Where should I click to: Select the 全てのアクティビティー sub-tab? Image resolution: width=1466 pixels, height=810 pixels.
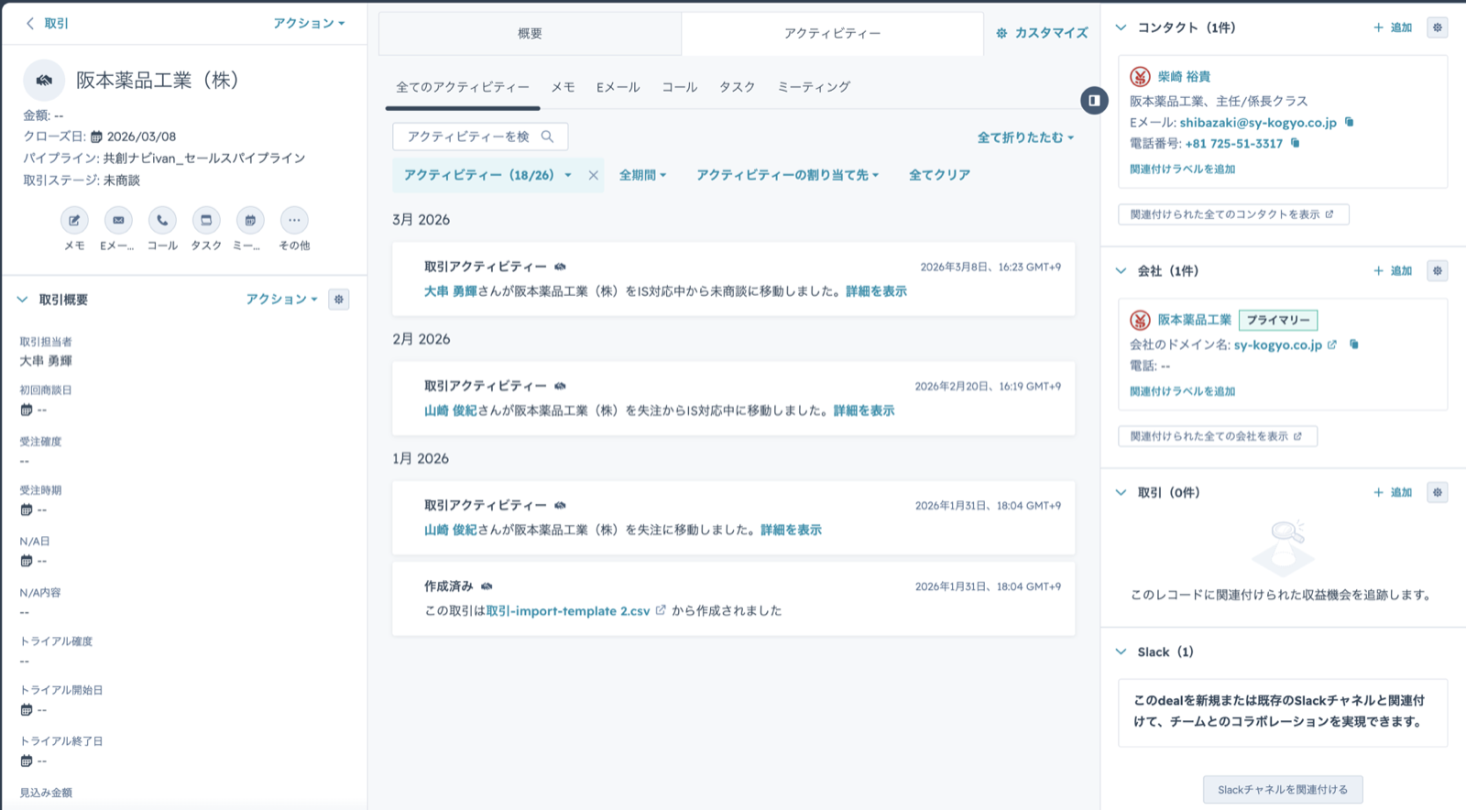coord(463,87)
